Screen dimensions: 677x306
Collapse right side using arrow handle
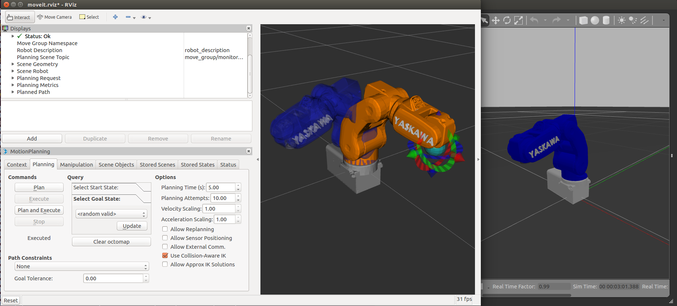(x=478, y=159)
